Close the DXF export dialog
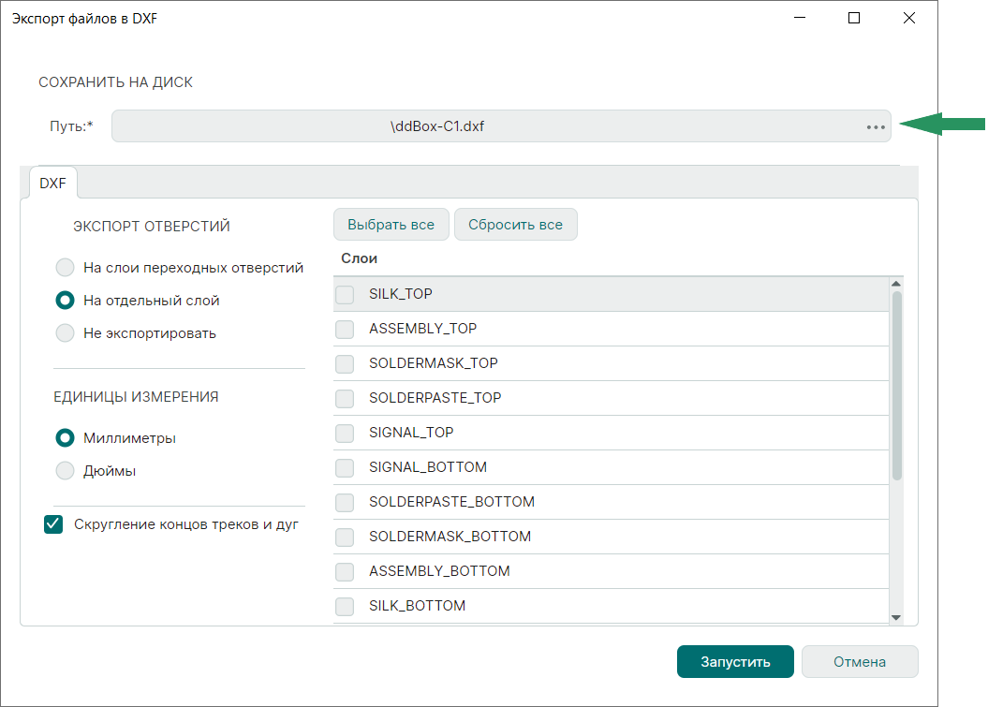 pyautogui.click(x=908, y=18)
